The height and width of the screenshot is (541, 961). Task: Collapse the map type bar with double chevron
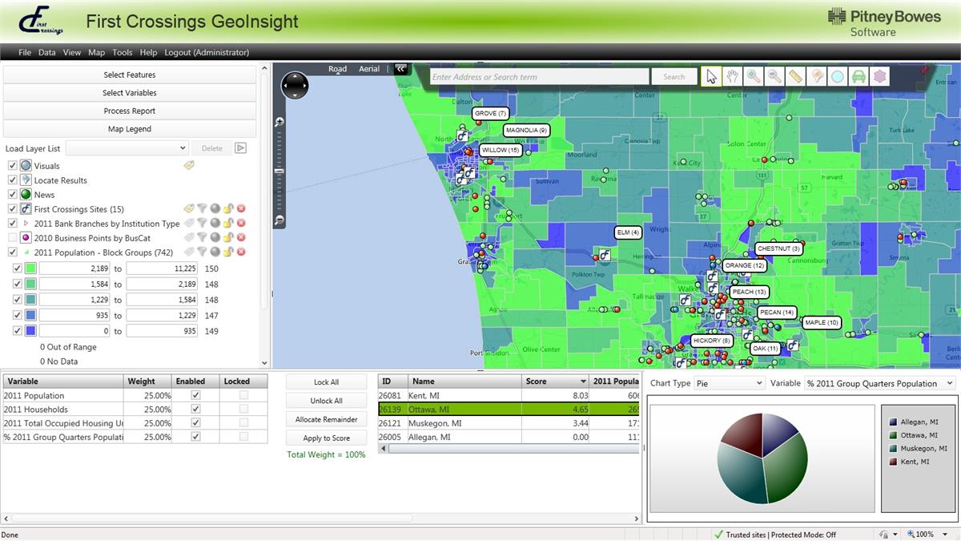tap(400, 69)
